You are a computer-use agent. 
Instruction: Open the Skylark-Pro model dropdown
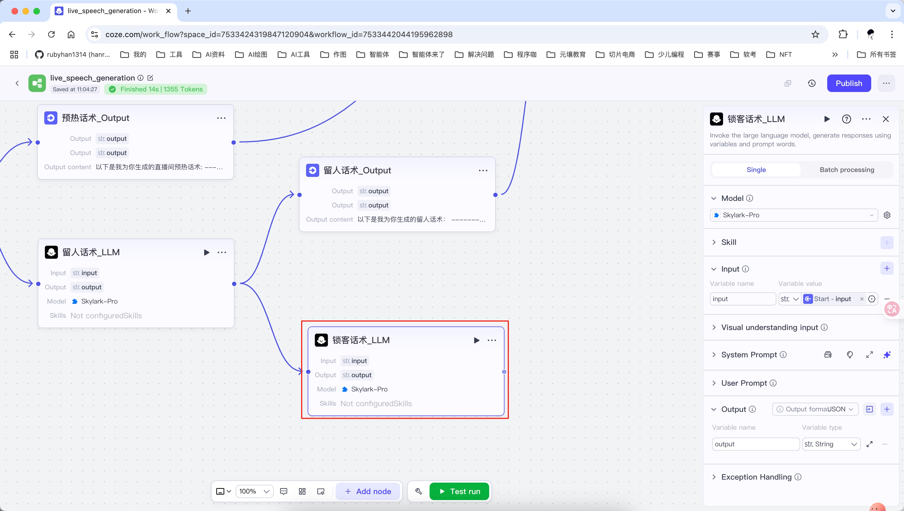794,215
